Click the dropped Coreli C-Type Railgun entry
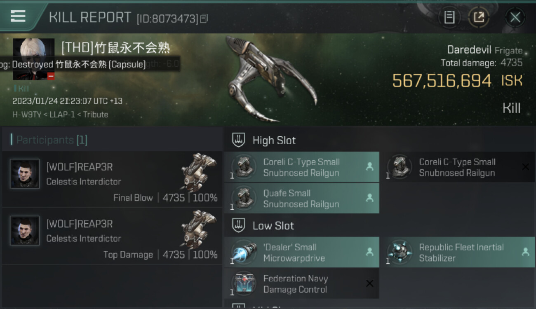This screenshot has width=536, height=309. coord(302,167)
